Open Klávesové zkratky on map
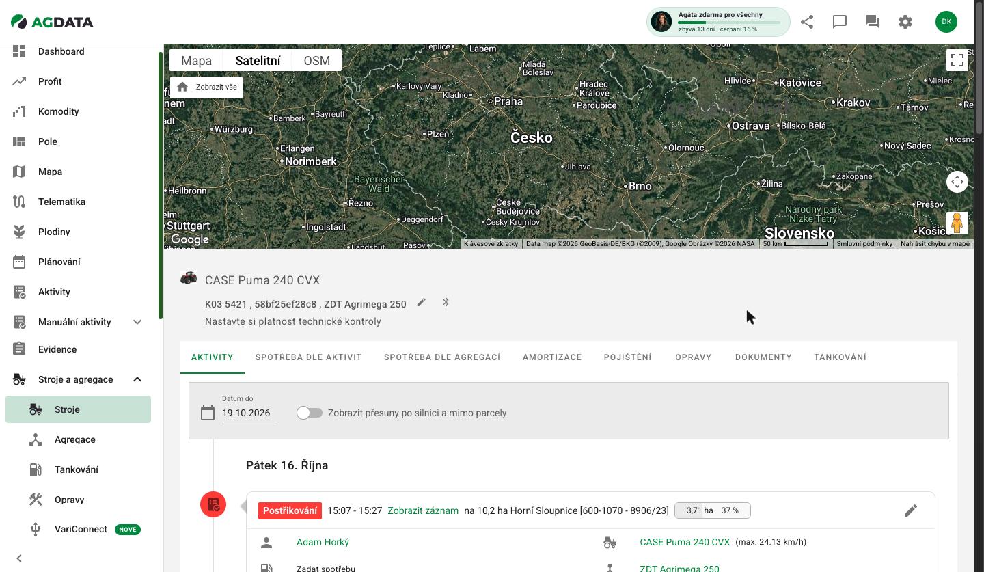Screen dimensions: 984x572 (491, 244)
